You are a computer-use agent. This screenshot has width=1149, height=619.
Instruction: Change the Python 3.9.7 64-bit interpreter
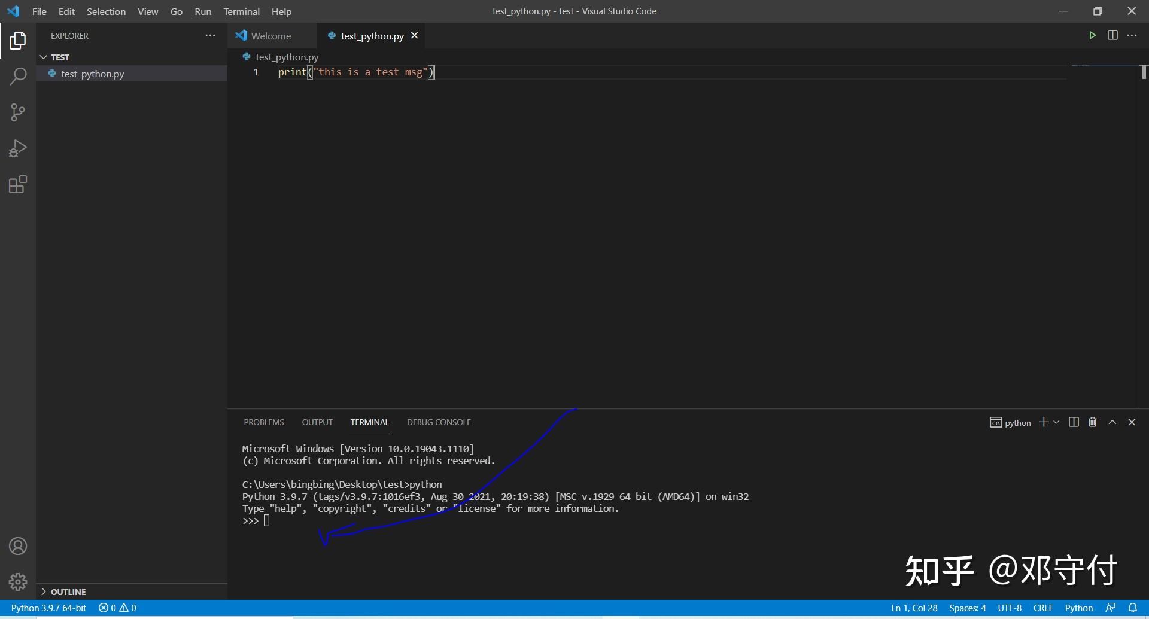[49, 608]
